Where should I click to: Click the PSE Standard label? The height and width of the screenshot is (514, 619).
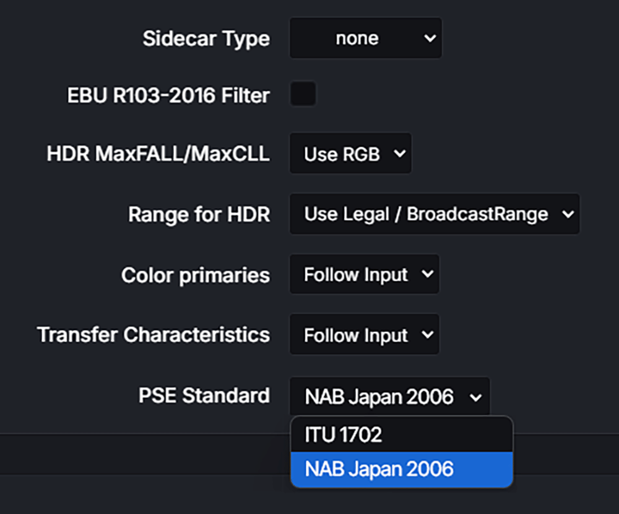204,396
